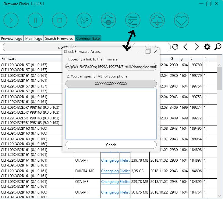Image resolution: width=223 pixels, height=199 pixels.
Task: Open Filelist link for version 184897
Action: click(x=125, y=160)
